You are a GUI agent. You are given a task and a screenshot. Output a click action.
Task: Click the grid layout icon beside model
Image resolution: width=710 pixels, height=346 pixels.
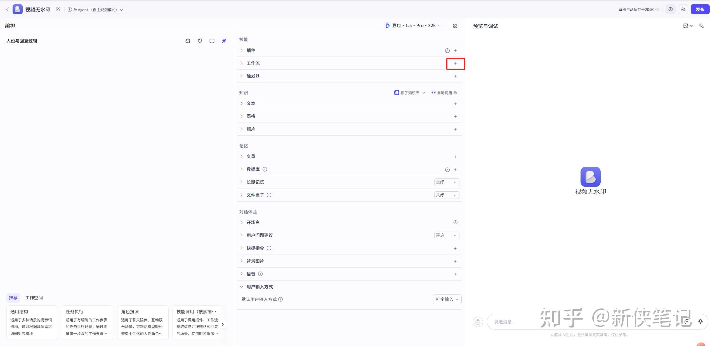pyautogui.click(x=455, y=26)
